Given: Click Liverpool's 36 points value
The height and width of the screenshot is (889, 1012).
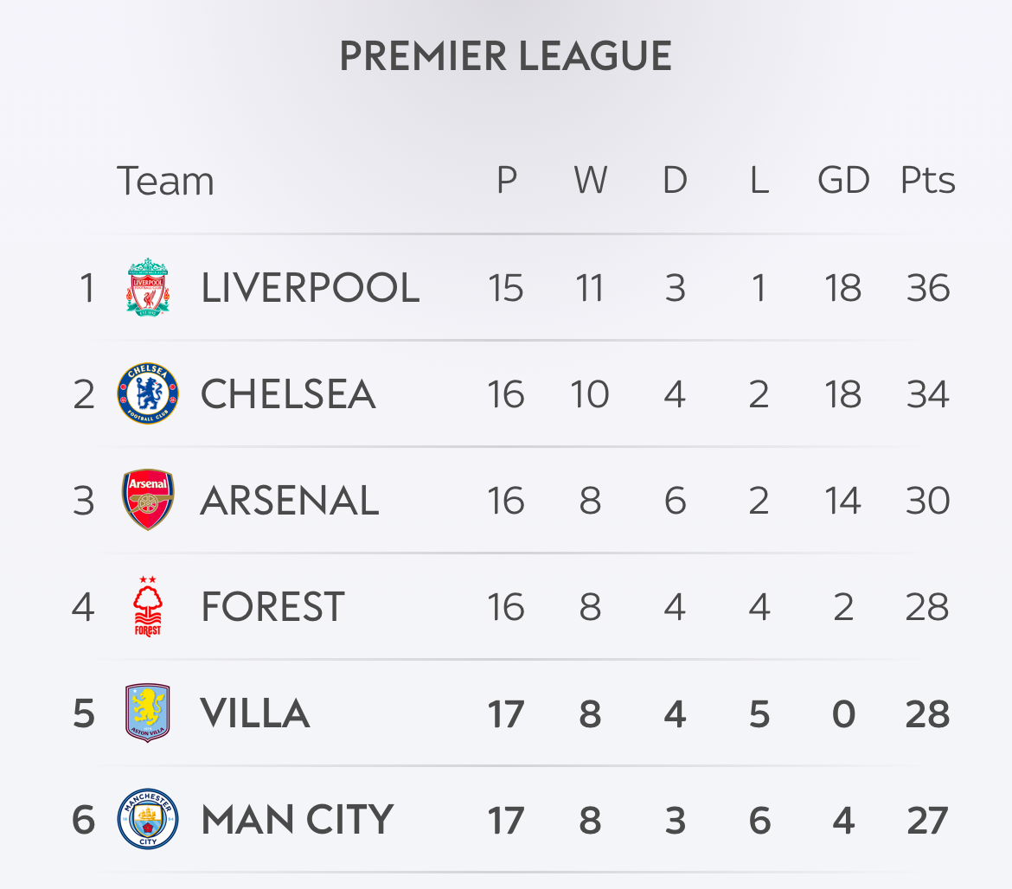Looking at the screenshot, I should tap(927, 288).
